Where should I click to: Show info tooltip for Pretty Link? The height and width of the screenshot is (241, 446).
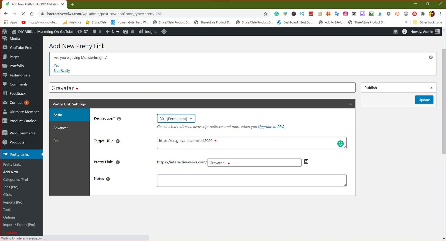tap(118, 162)
